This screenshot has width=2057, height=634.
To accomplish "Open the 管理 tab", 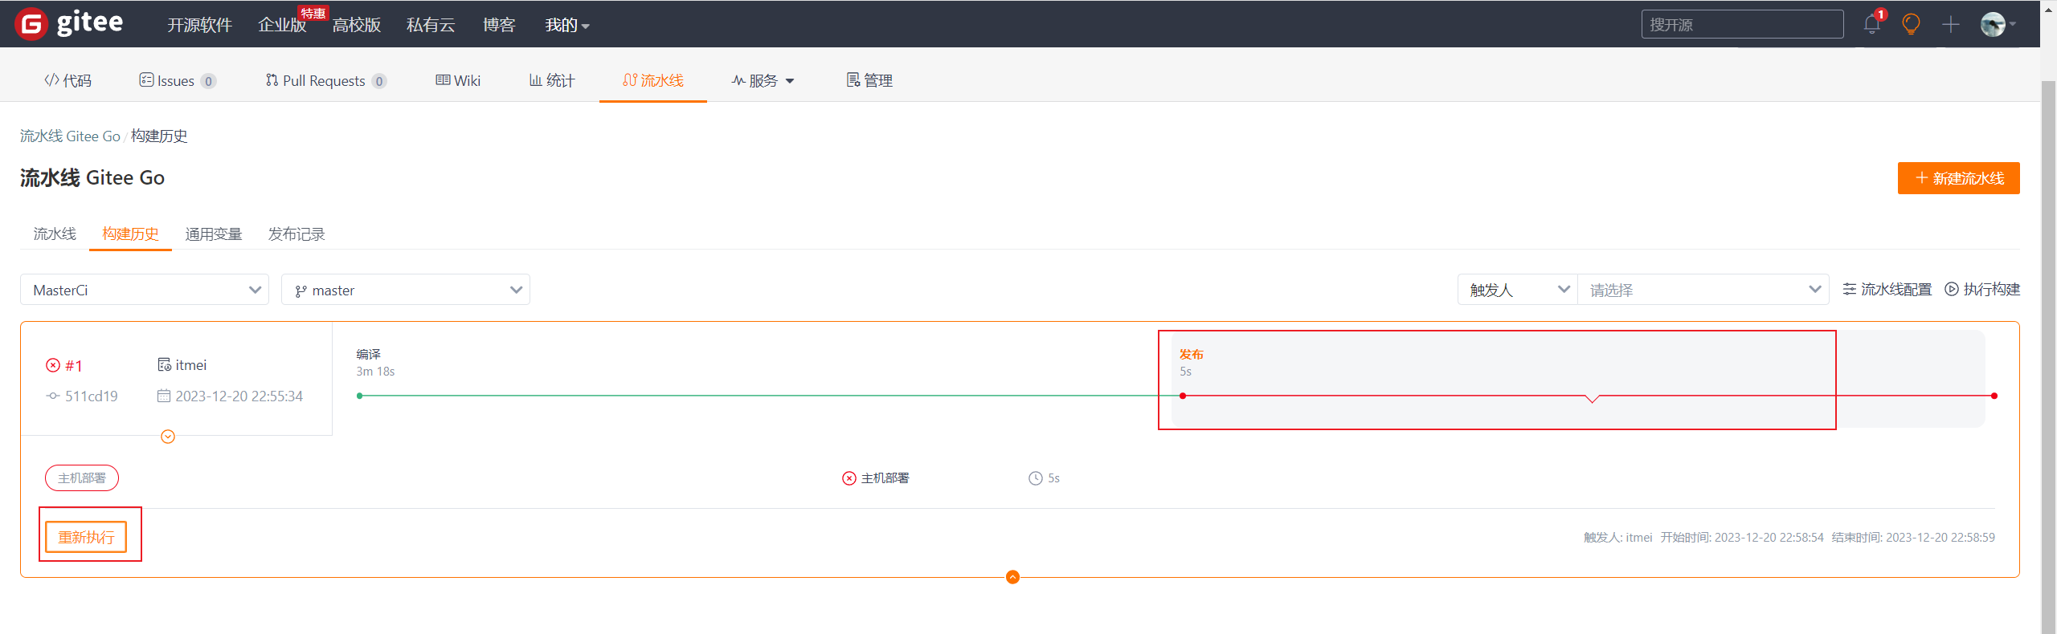I will 869,80.
